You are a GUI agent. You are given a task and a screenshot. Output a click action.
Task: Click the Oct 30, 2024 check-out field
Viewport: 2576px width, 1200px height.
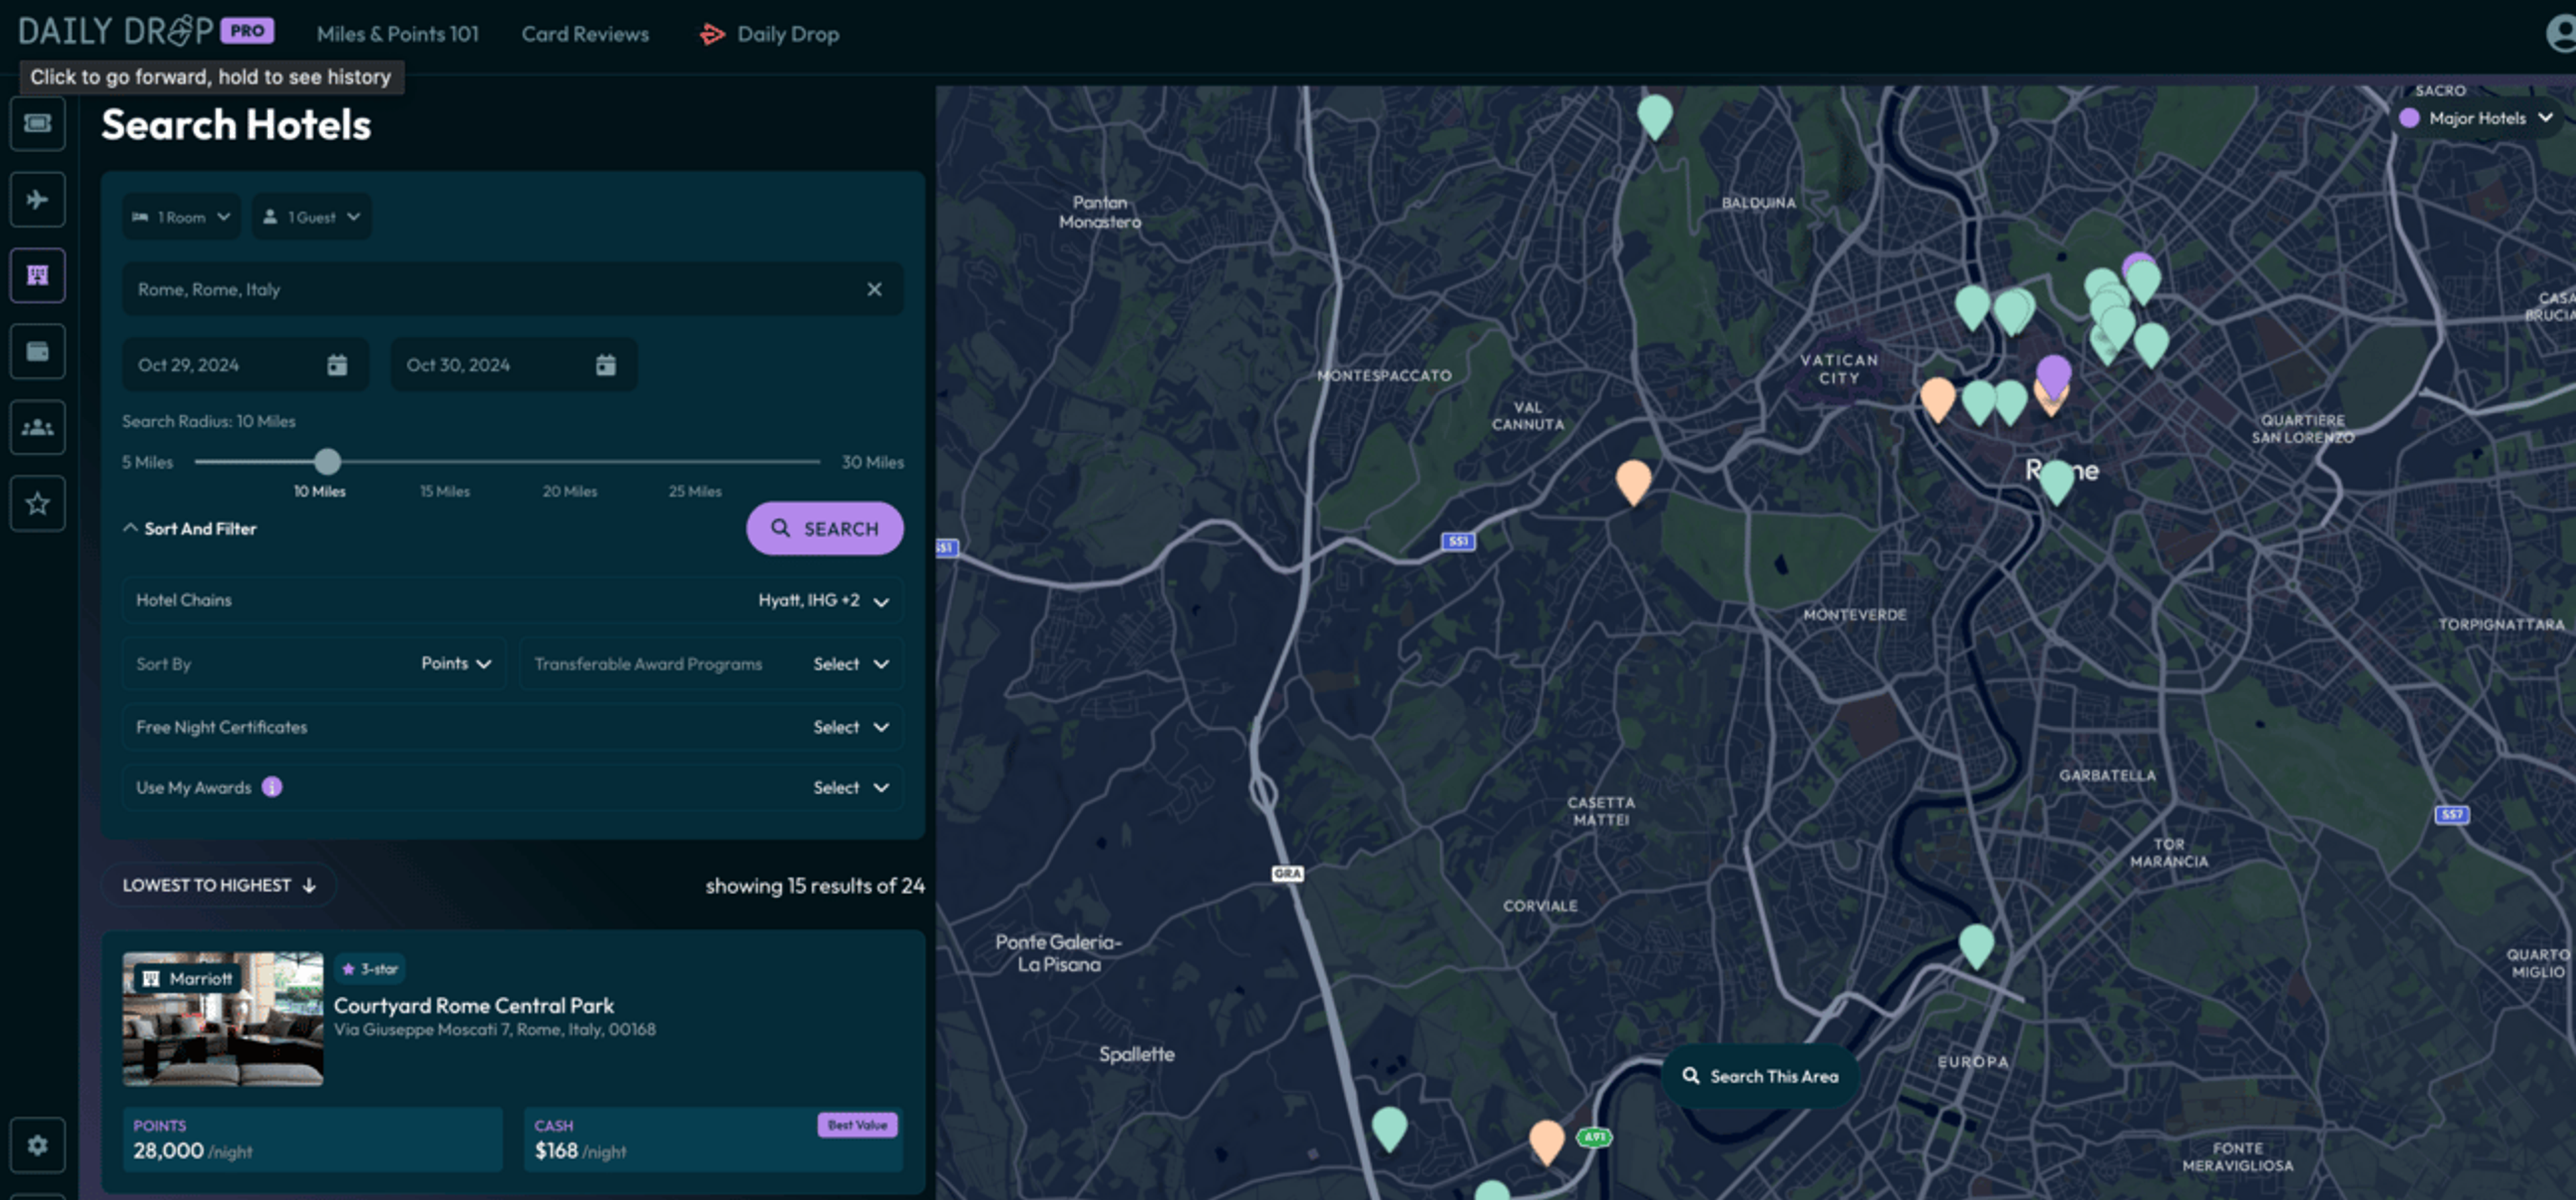[x=513, y=366]
